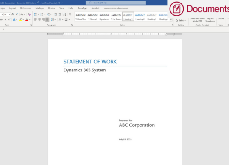
Task: Click Request Signatures
Action: [210, 20]
